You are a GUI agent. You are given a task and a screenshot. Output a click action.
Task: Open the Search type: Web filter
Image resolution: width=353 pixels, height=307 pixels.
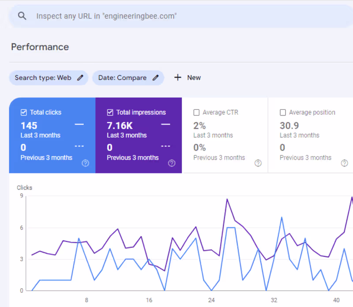[x=49, y=78]
